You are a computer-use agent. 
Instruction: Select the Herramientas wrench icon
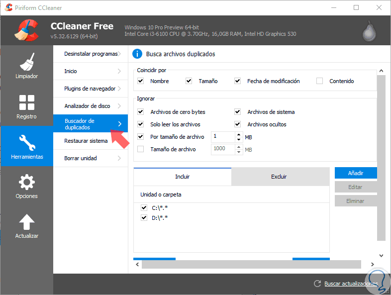tap(27, 143)
